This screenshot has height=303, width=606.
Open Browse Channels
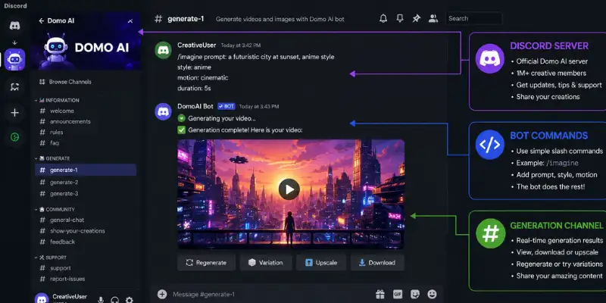pos(65,82)
